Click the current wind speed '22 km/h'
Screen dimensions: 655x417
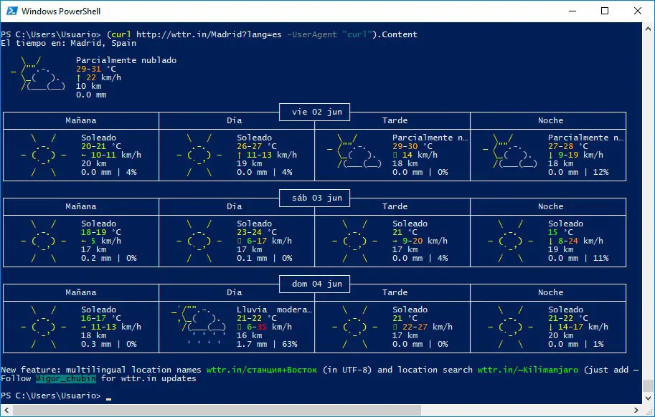coord(98,77)
